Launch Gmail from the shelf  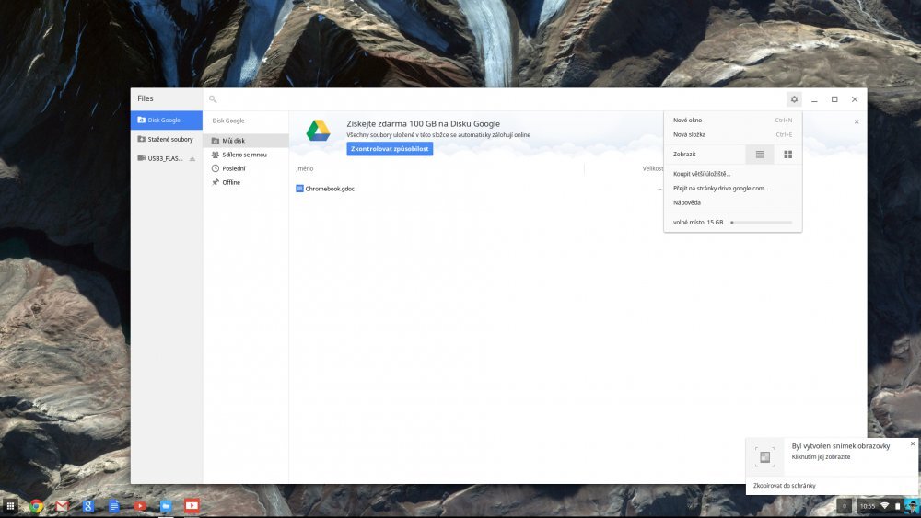[63, 506]
